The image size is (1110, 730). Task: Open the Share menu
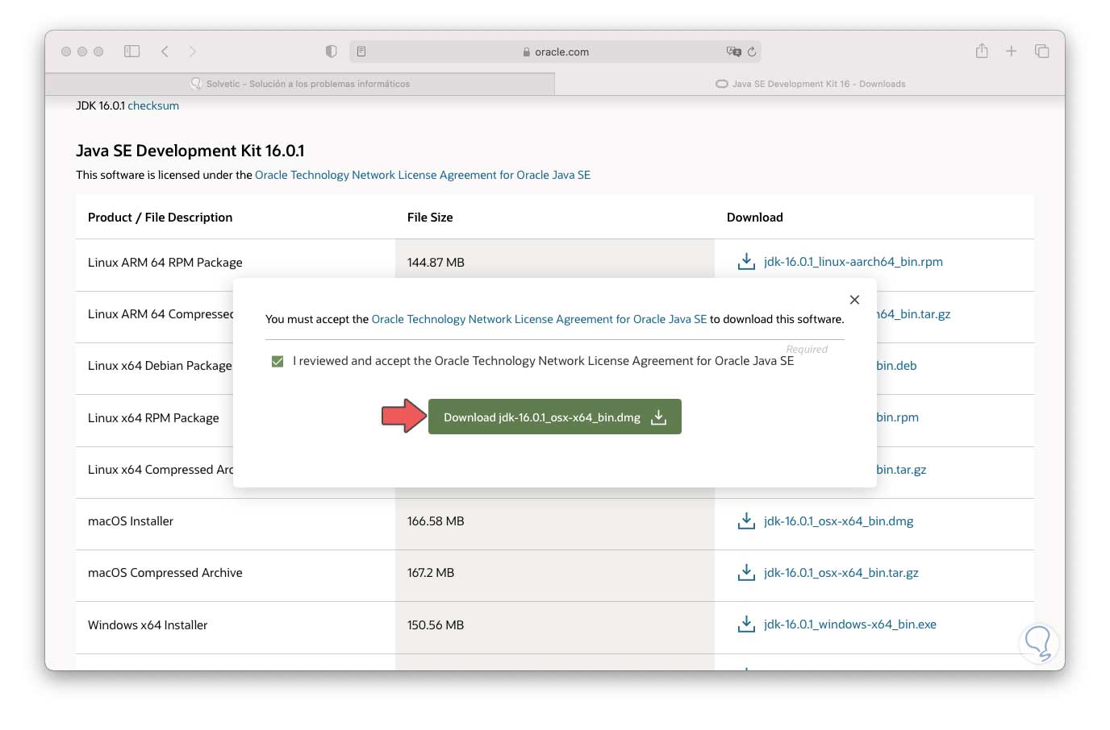(982, 52)
